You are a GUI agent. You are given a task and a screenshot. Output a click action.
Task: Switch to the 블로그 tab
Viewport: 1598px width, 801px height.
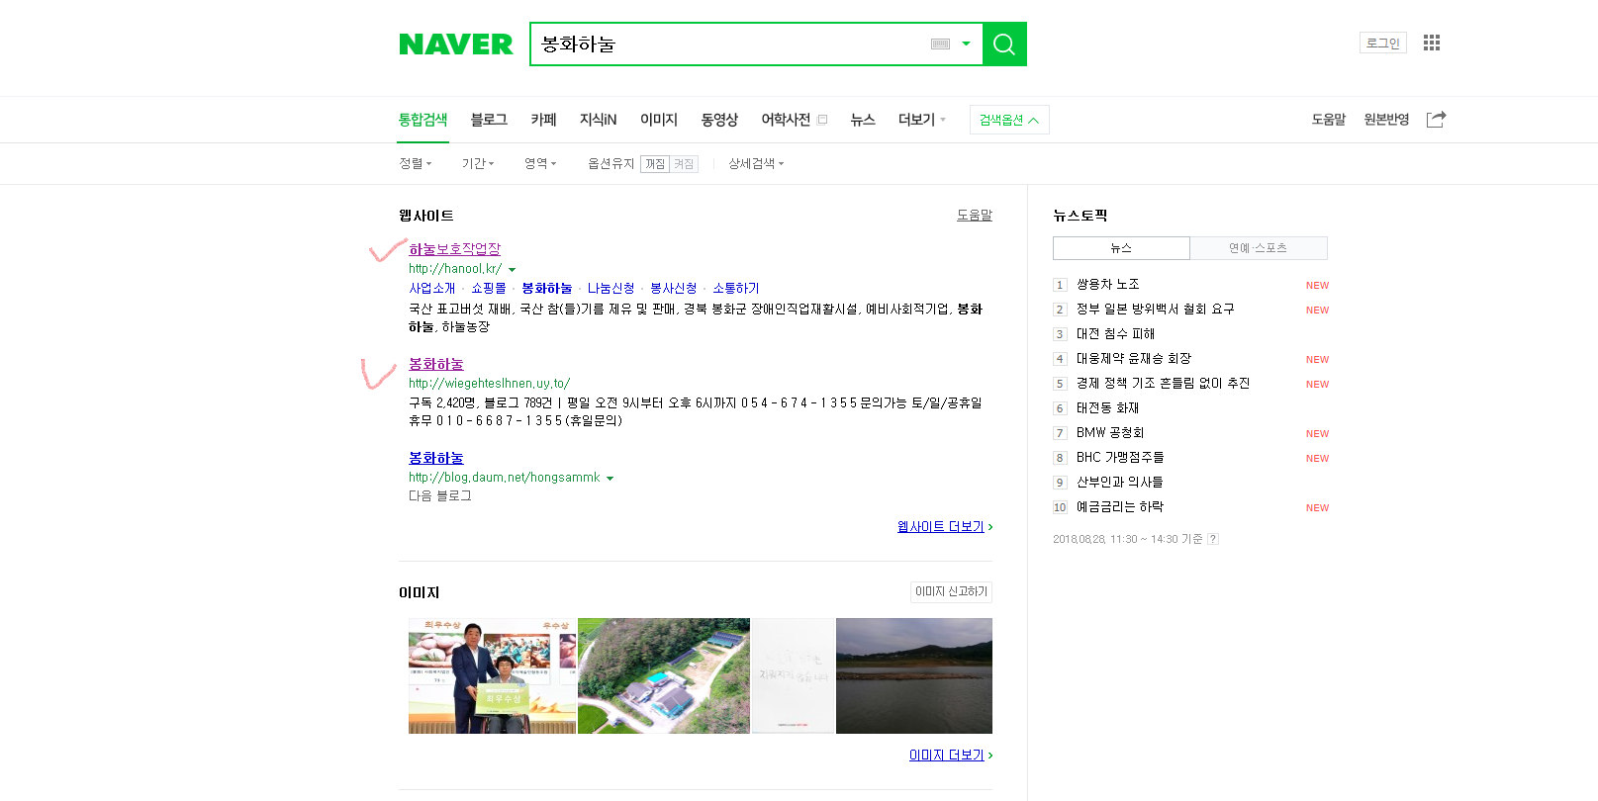pos(489,120)
